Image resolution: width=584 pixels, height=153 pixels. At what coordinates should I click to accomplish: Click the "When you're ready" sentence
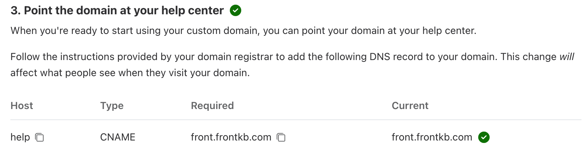pyautogui.click(x=243, y=31)
